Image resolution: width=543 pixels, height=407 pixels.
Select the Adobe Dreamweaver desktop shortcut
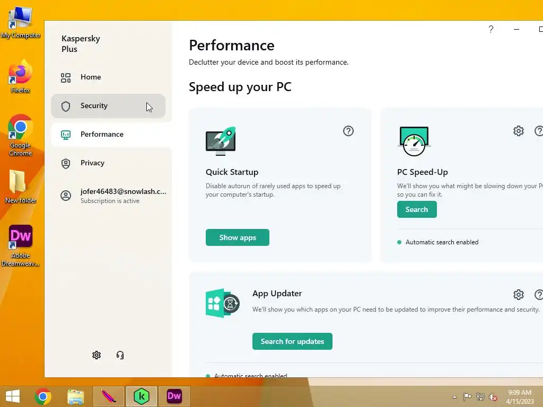tap(21, 246)
